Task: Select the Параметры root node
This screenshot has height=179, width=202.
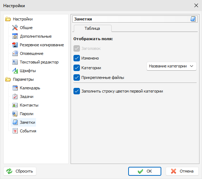Action: coord(23,79)
